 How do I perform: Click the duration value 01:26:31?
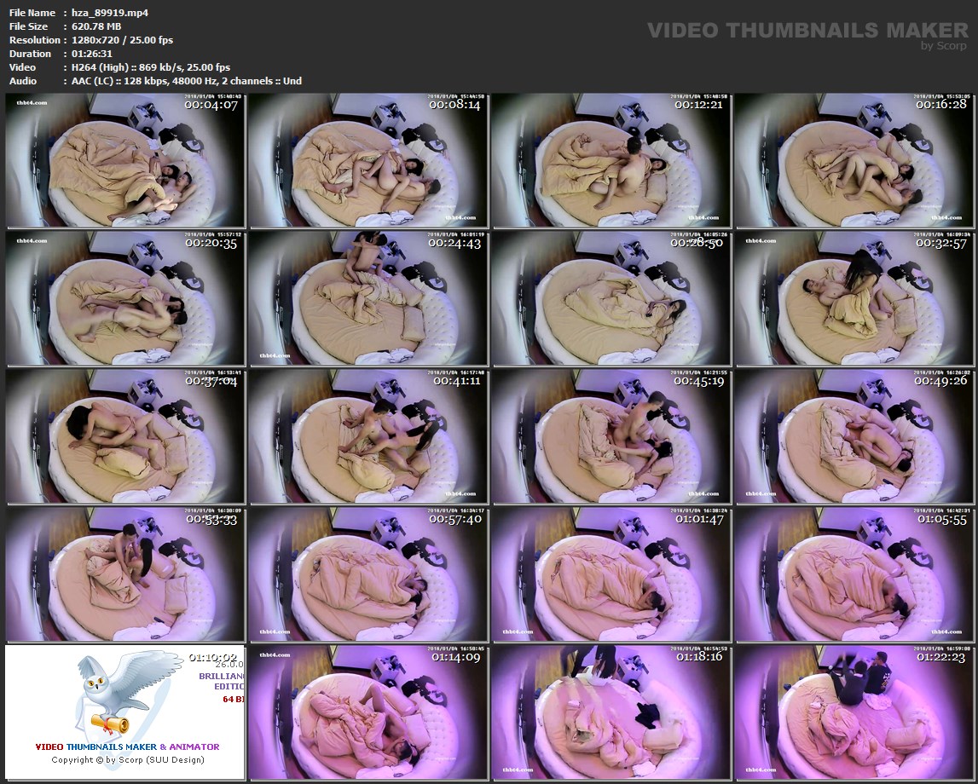point(92,54)
